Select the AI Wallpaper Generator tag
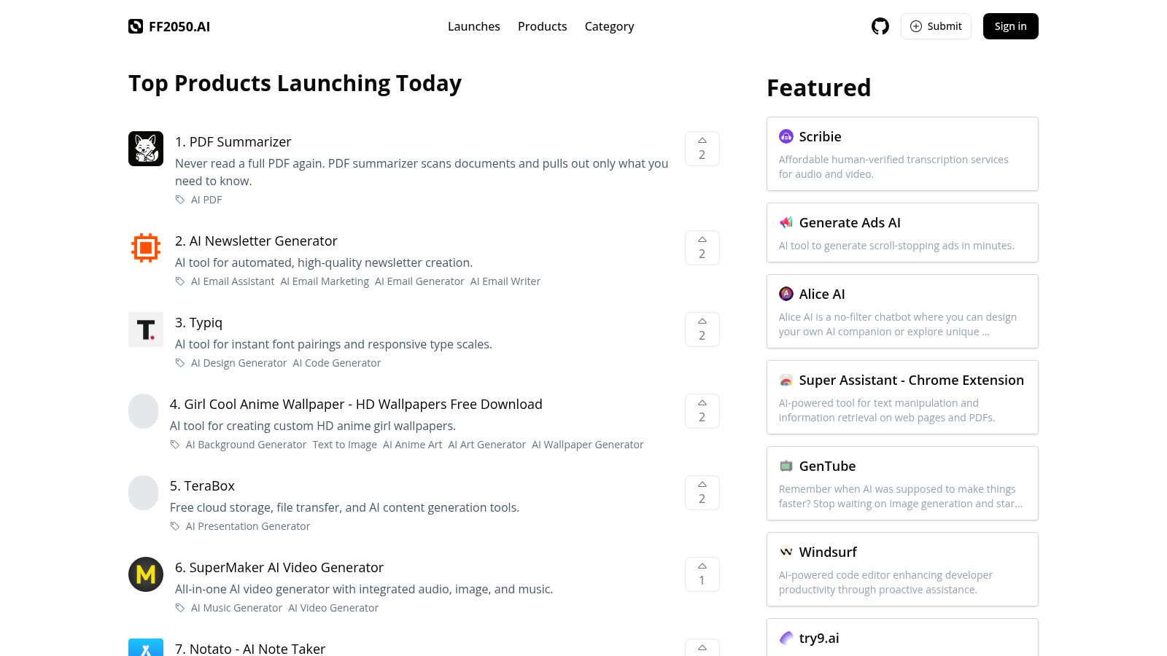 click(x=588, y=445)
